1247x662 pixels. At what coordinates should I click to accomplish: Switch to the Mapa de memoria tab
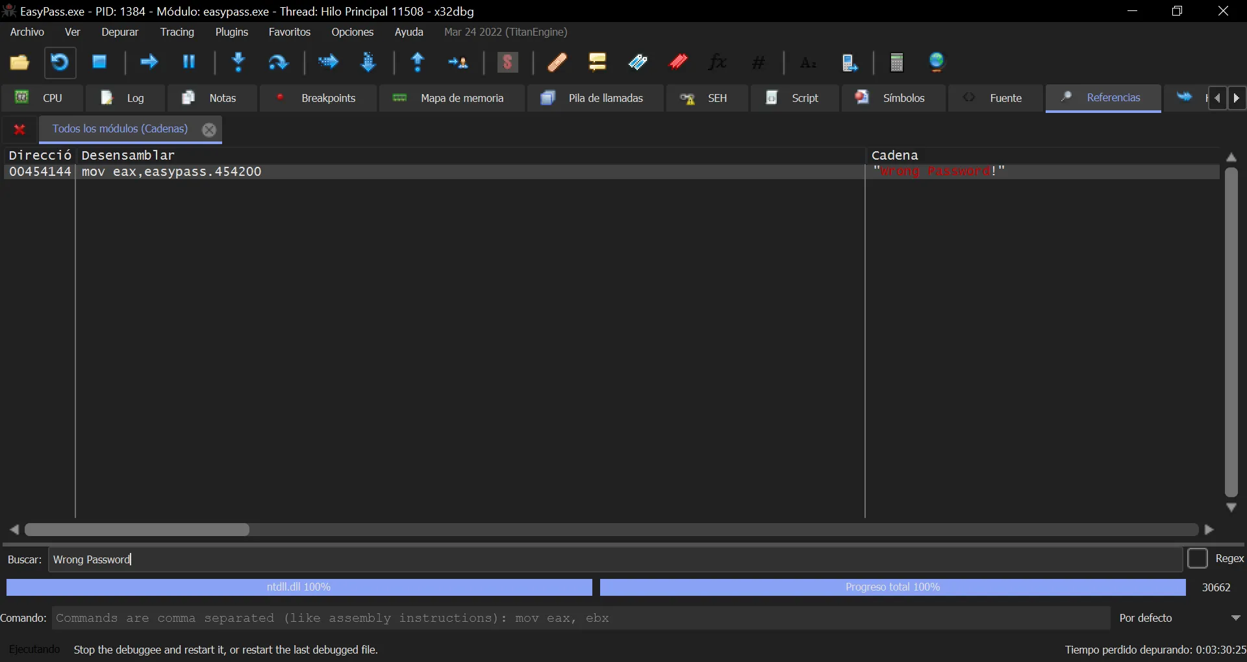coord(451,98)
